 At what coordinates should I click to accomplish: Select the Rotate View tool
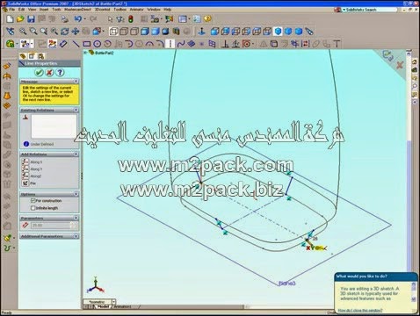(x=65, y=32)
